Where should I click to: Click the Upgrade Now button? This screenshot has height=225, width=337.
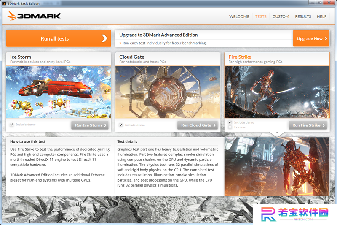coord(311,38)
